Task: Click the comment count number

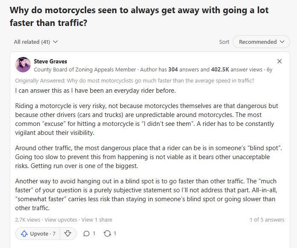Action: (x=94, y=234)
